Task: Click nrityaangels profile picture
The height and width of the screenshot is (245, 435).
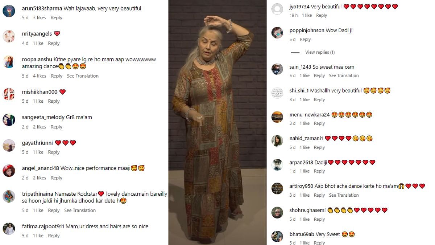Action: 9,36
